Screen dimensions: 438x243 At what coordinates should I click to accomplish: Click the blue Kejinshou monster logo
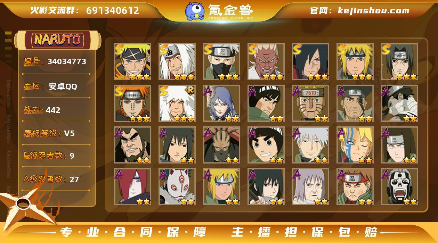pyautogui.click(x=195, y=11)
